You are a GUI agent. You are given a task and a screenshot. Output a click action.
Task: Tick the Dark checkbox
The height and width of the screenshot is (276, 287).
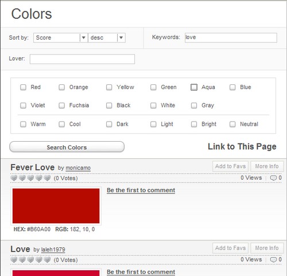pyautogui.click(x=109, y=124)
